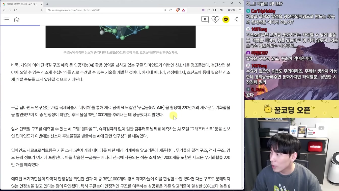The image size is (339, 191).
Task: Open the Brave Wallet icon
Action: 221,10
